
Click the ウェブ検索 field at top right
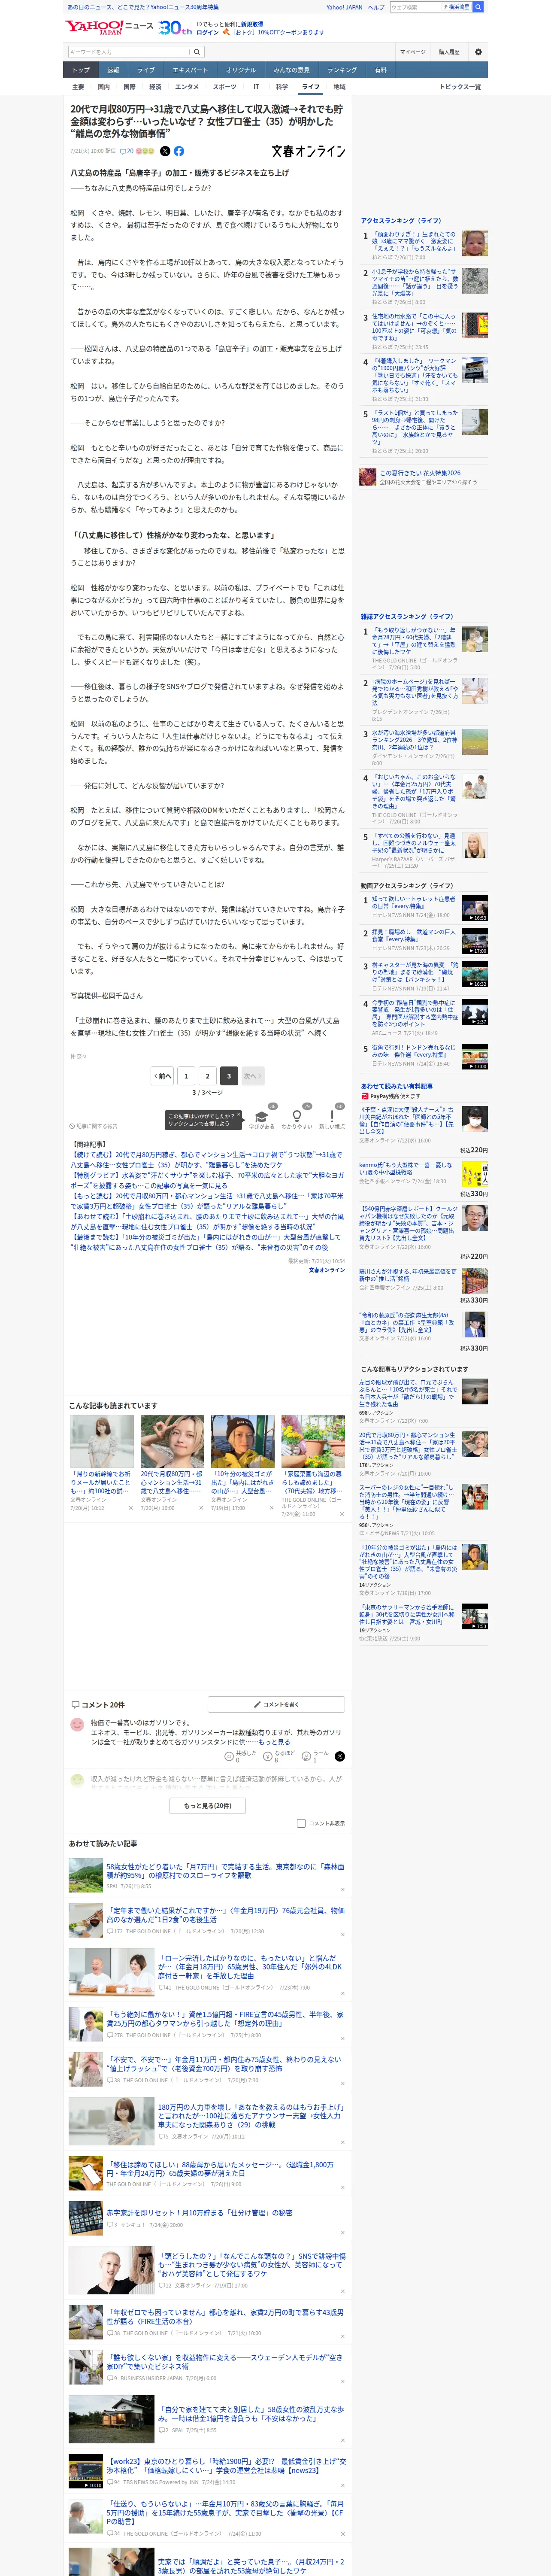[416, 7]
